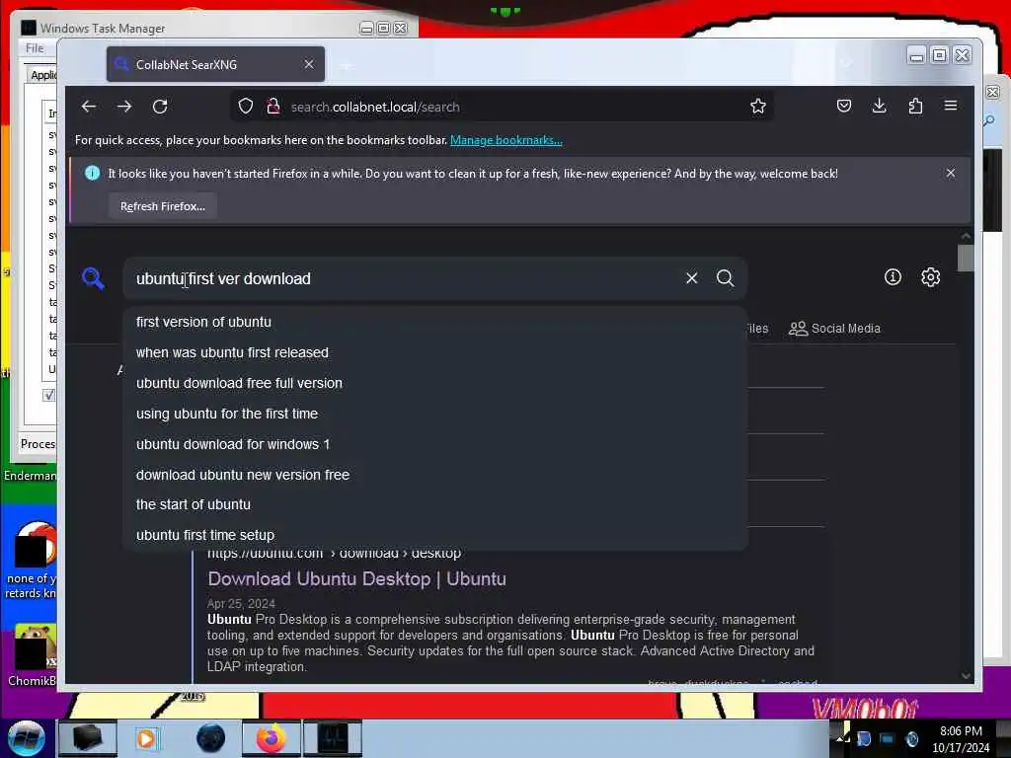This screenshot has height=758, width=1011.
Task: Choose suggestion ubuntu first time setup
Action: coord(435,535)
